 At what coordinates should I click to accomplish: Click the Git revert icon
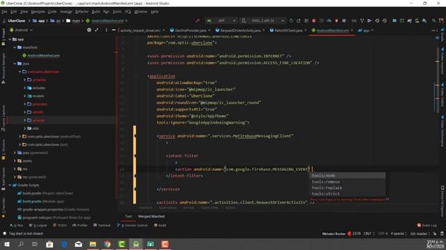tap(385, 21)
